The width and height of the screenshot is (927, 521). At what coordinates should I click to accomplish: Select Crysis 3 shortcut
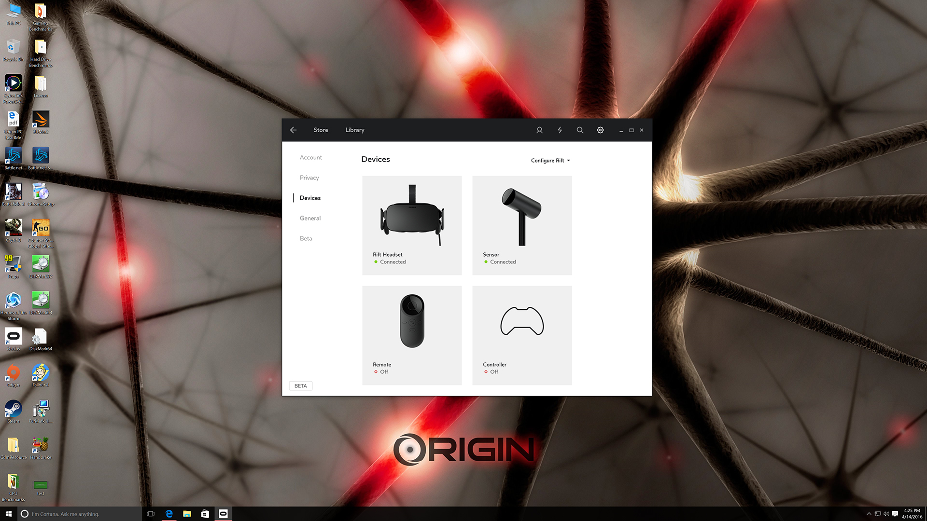[14, 231]
